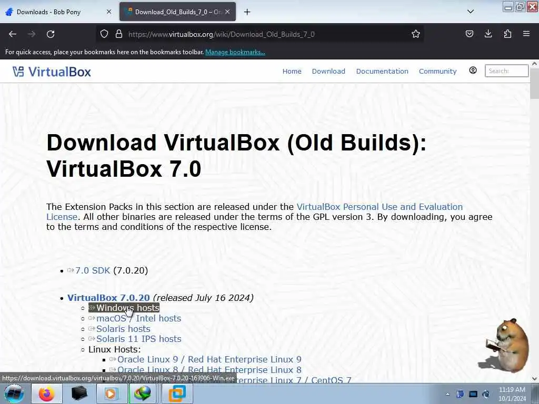
Task: Open Oracle Linux 8 / Red Hat Enterprise Linux 8
Action: tap(209, 370)
